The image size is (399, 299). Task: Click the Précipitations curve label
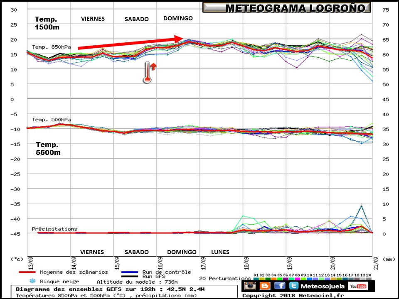coord(54,229)
